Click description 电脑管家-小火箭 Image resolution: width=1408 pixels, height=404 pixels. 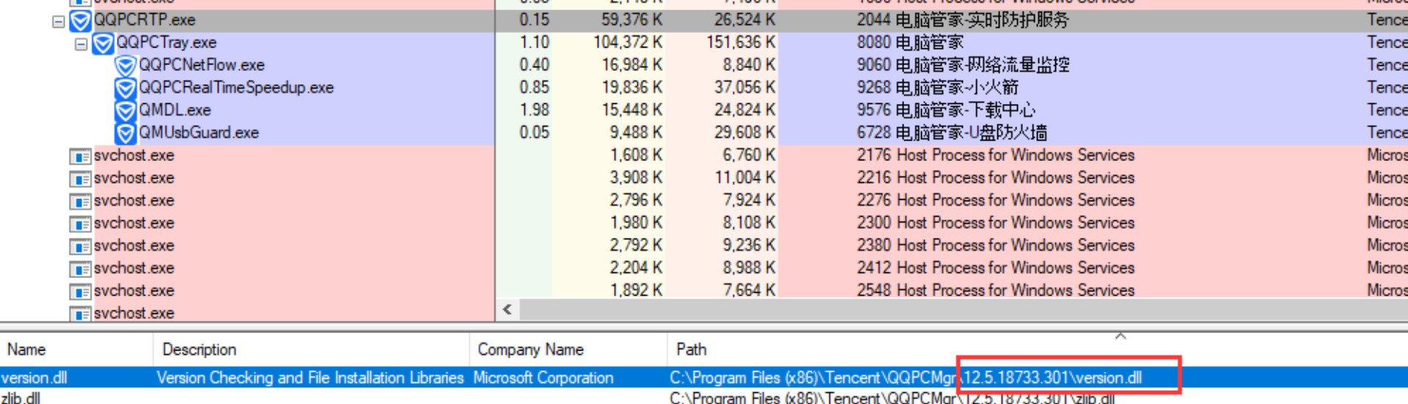pyautogui.click(x=958, y=88)
